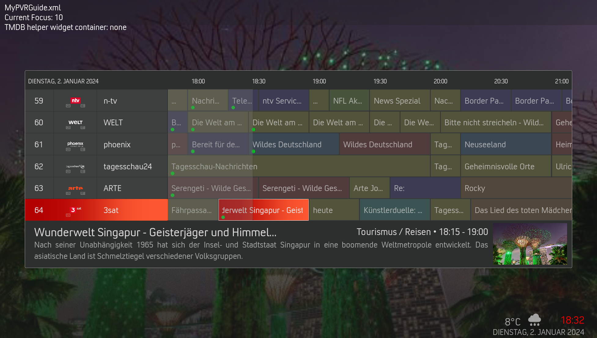Select channel name ARTE
This screenshot has width=597, height=338.
click(112, 188)
